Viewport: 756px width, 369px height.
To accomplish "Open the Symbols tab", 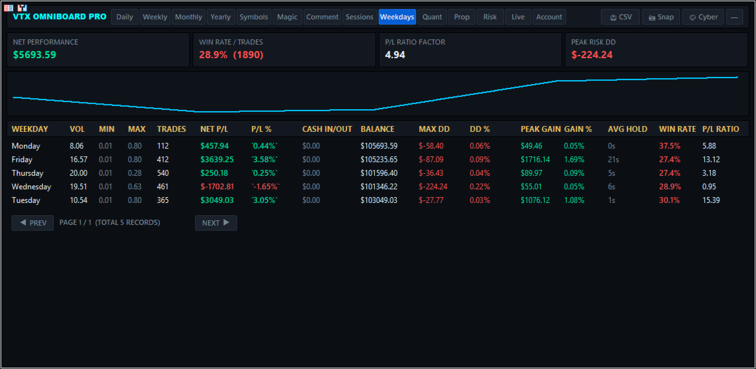I will (x=254, y=17).
